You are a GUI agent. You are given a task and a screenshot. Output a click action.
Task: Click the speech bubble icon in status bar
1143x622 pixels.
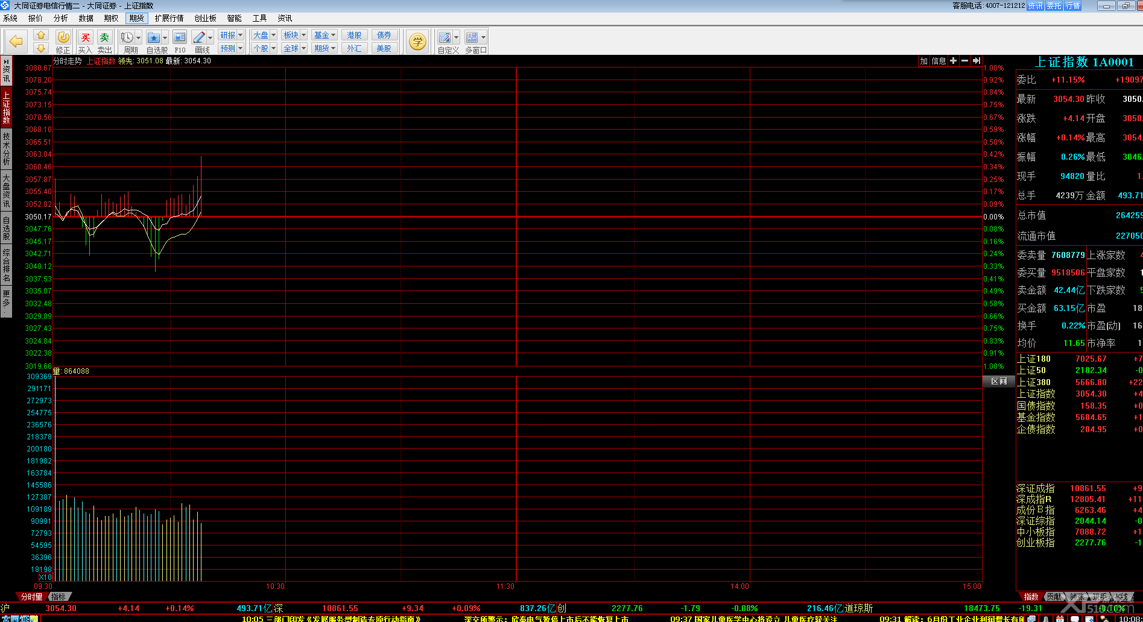(1075, 618)
